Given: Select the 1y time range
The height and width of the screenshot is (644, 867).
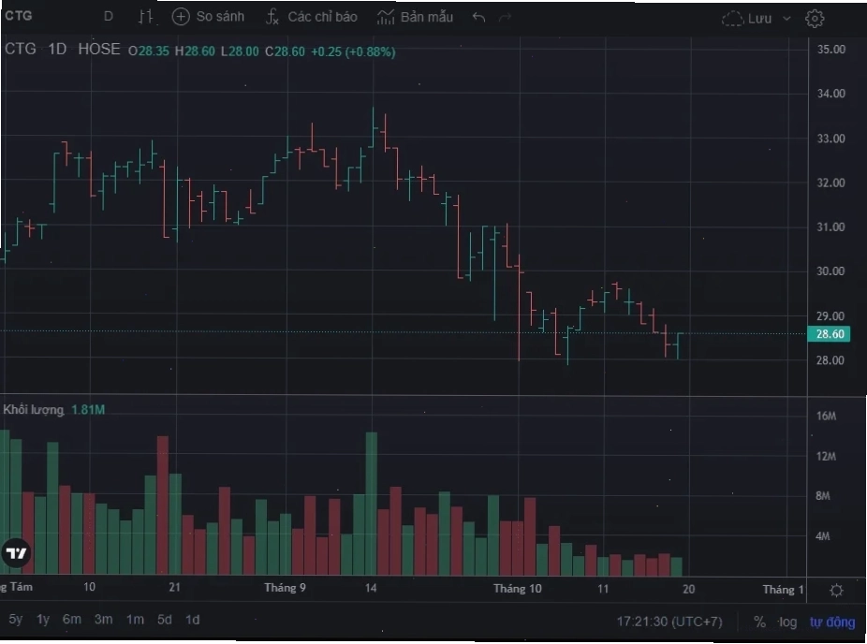Looking at the screenshot, I should pyautogui.click(x=42, y=619).
